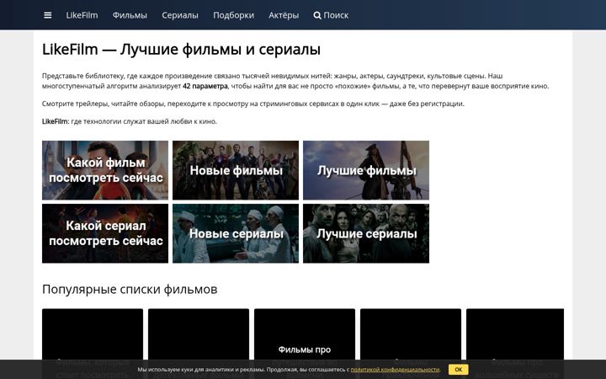606x379 pixels.
Task: Click the search magnifier icon
Action: tap(317, 15)
